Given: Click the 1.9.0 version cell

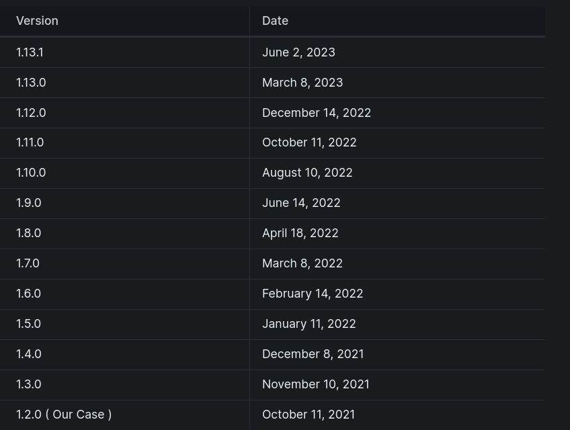Looking at the screenshot, I should coord(29,203).
